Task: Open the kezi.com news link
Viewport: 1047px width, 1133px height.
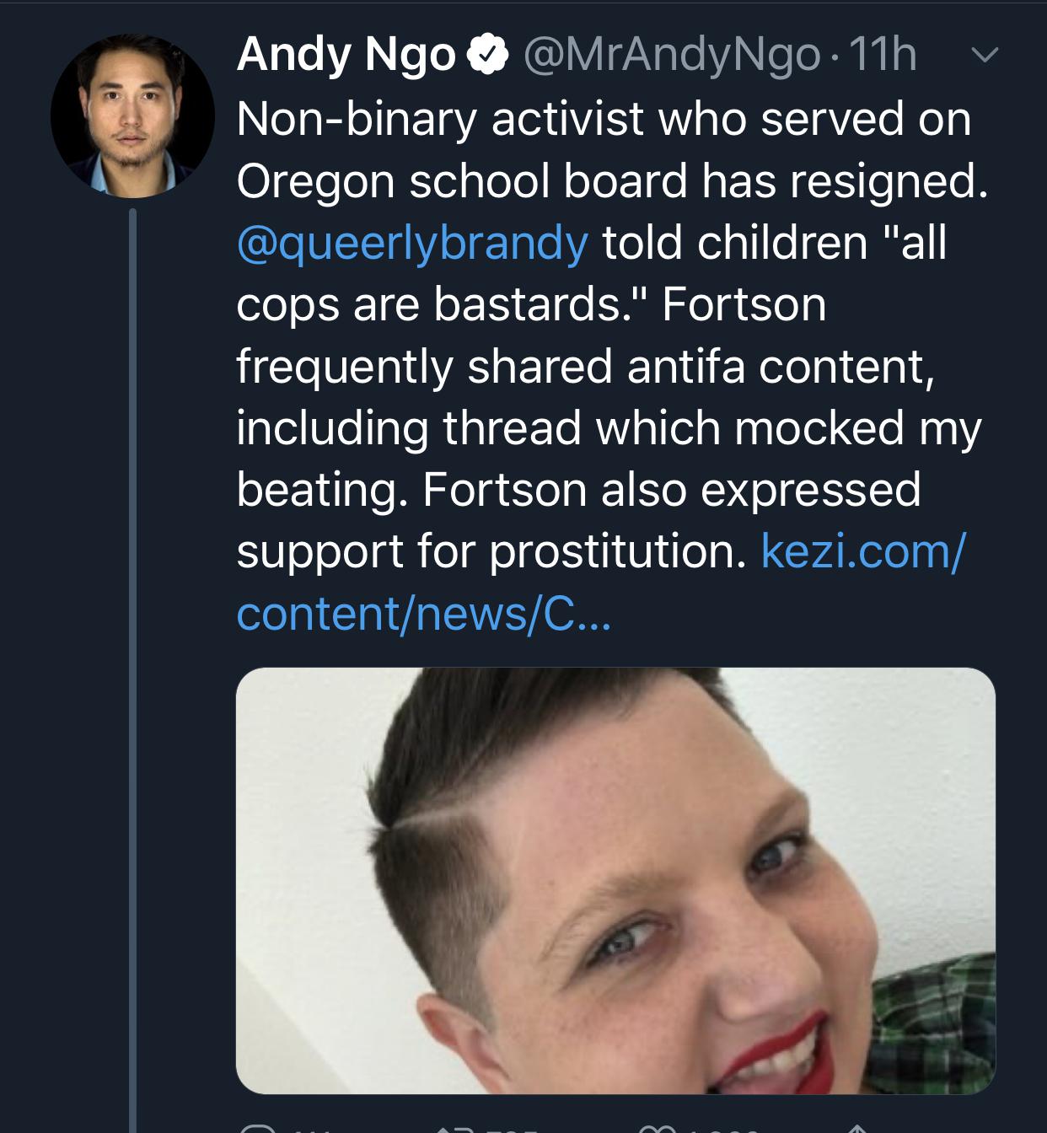Action: tap(862, 552)
